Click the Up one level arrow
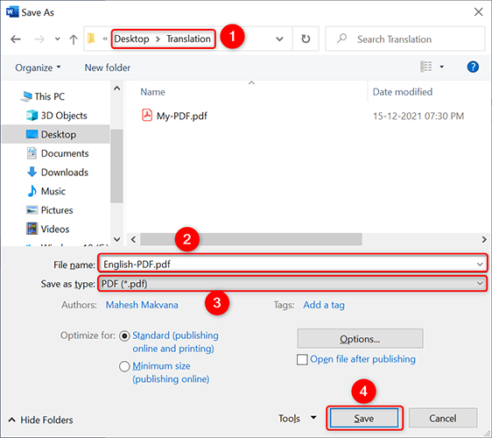 coord(74,39)
